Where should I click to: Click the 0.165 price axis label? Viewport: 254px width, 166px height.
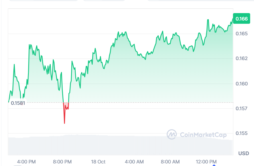tap(241, 34)
